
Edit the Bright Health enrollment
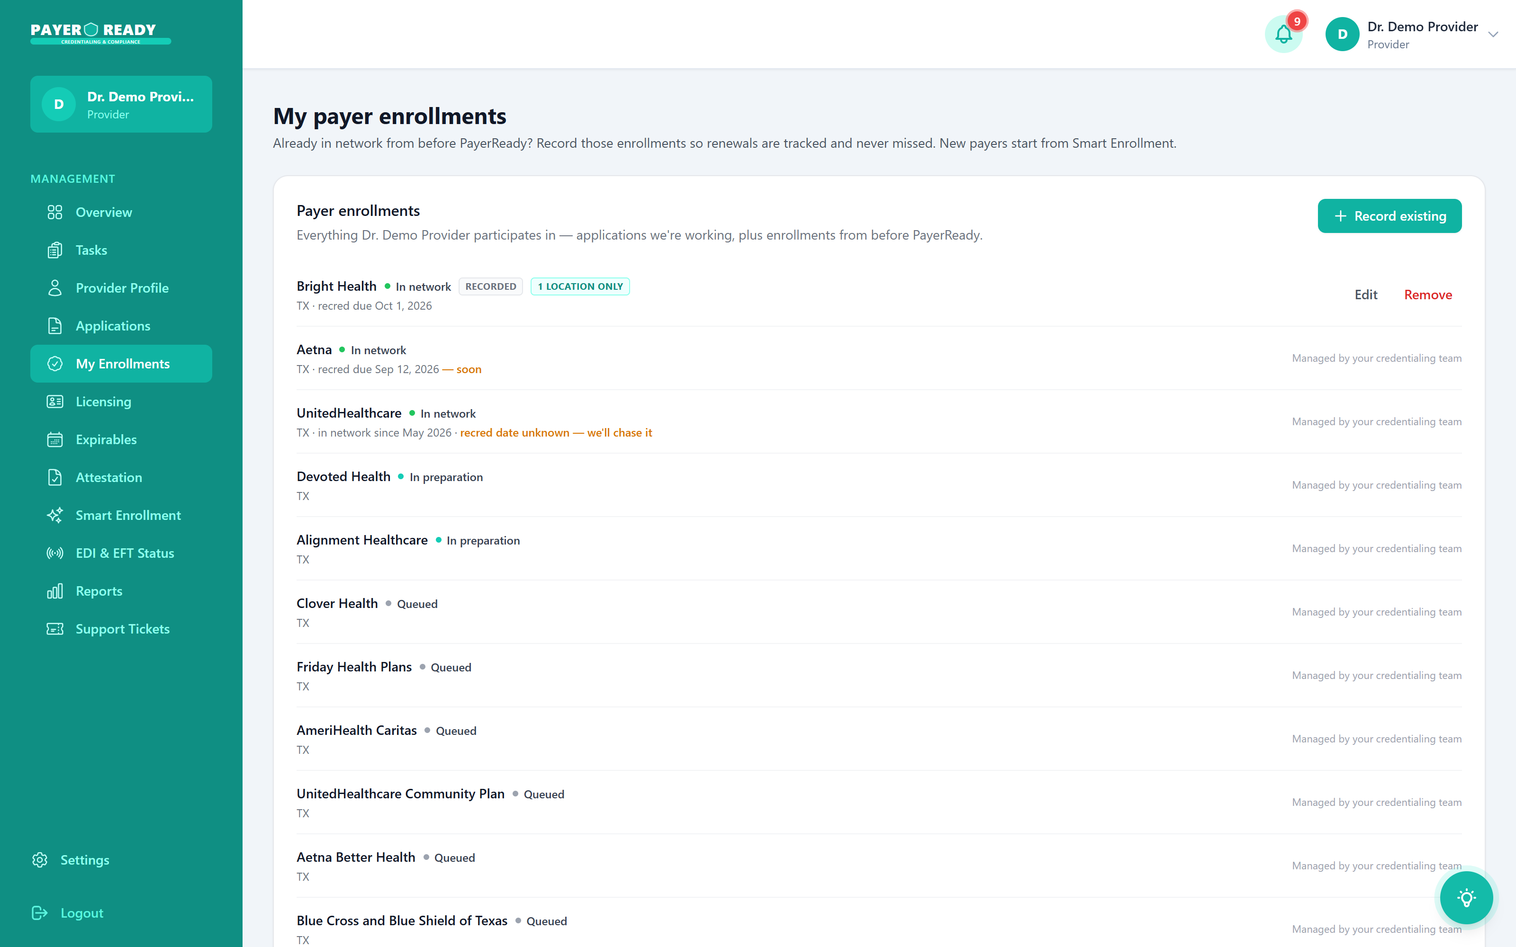click(1366, 295)
